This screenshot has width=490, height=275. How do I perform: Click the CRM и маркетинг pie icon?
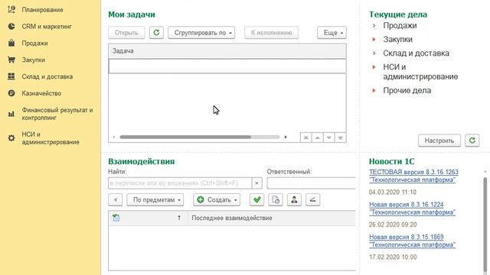[11, 27]
